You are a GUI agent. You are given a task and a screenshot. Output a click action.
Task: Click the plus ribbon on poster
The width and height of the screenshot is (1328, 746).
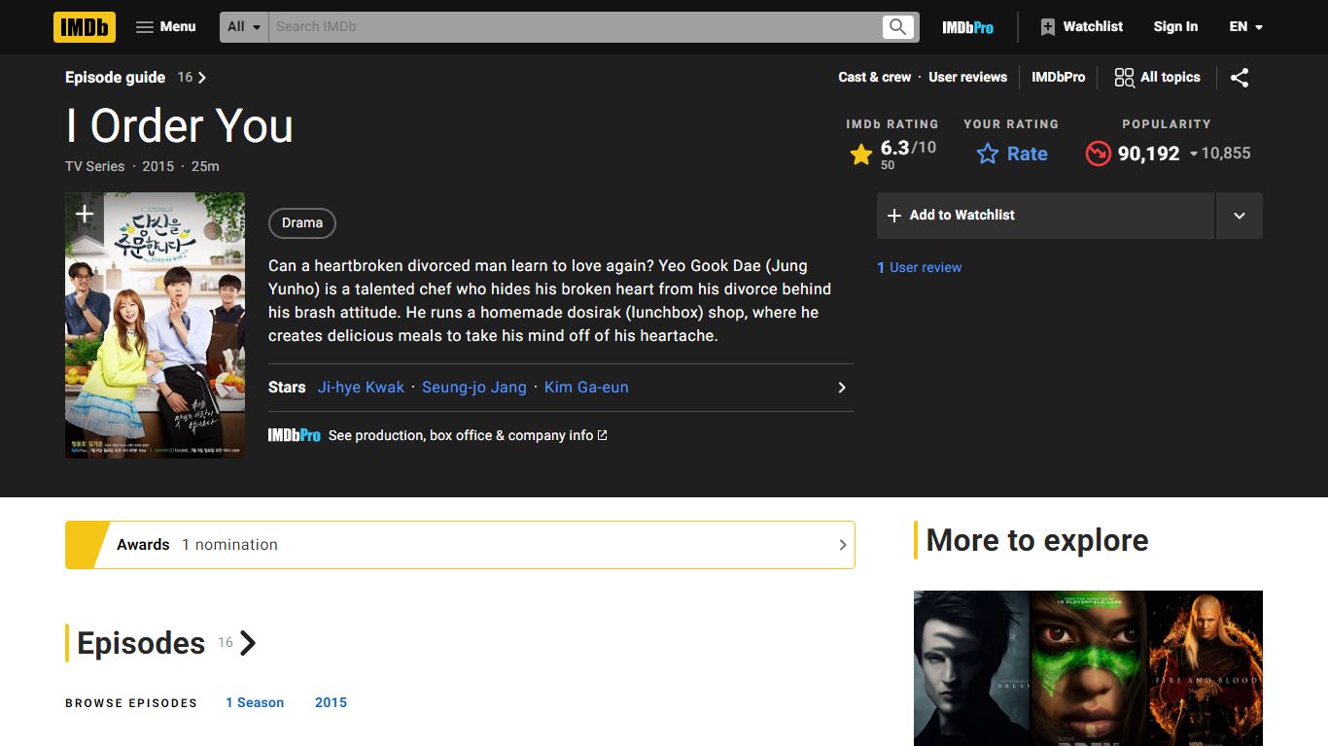[x=85, y=214]
